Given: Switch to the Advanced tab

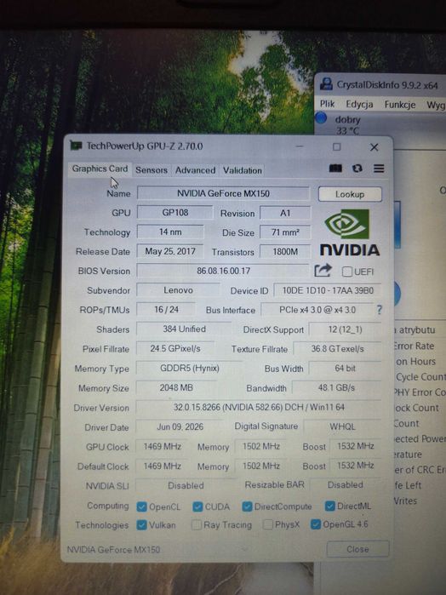Looking at the screenshot, I should (x=195, y=170).
